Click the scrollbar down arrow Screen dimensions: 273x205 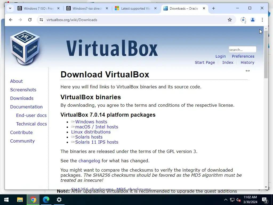pos(266,187)
